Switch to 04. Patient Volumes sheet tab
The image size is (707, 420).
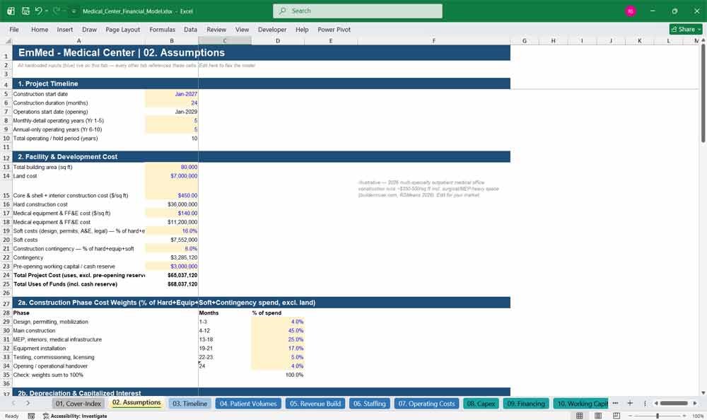click(248, 403)
